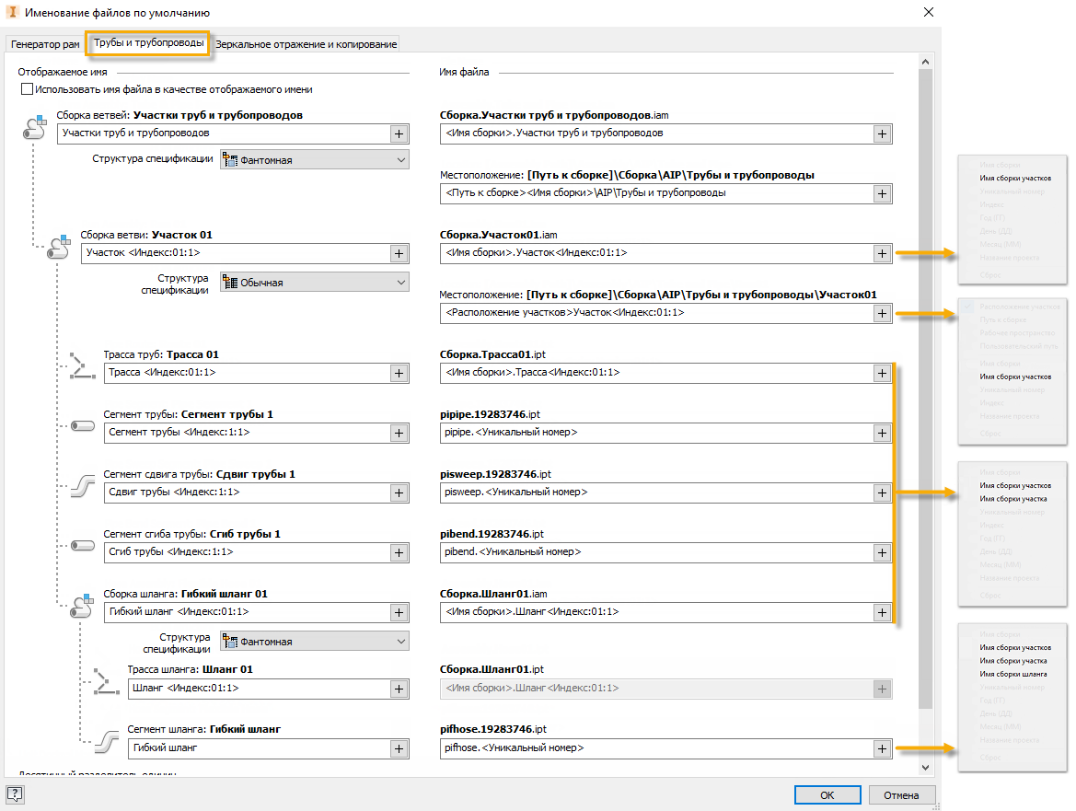Click plus button beside 'pipipe.<Уникальный номер>' field
This screenshot has width=1076, height=811.
[x=882, y=433]
